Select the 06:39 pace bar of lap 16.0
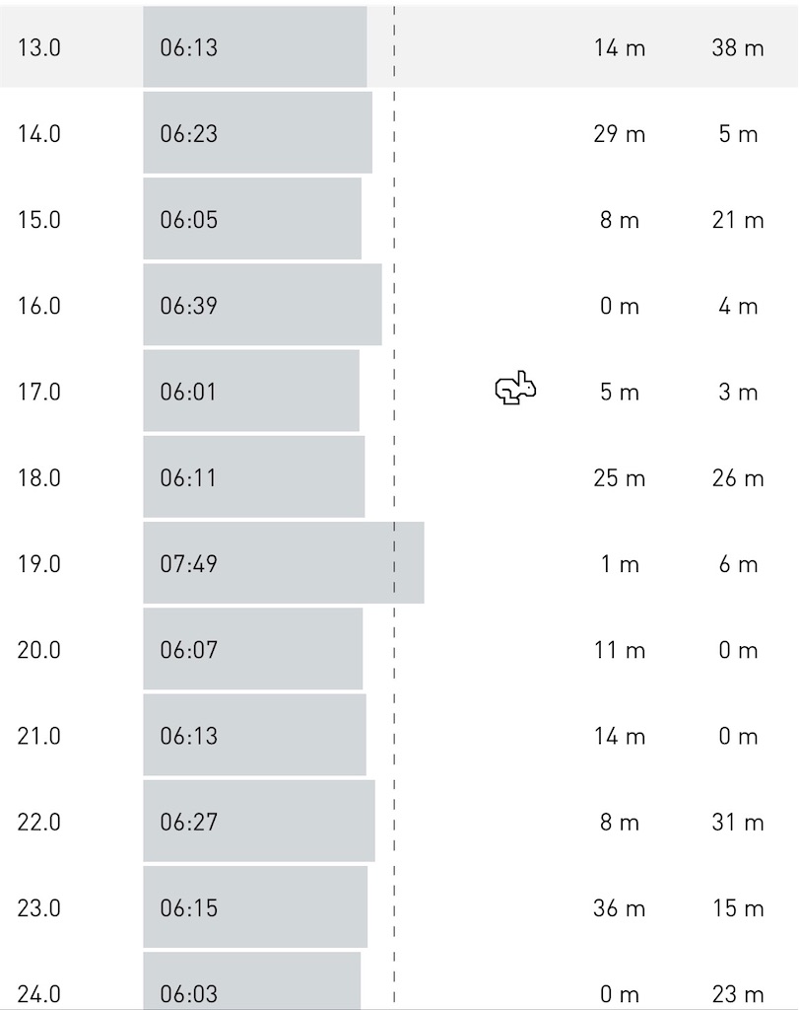 tap(262, 305)
